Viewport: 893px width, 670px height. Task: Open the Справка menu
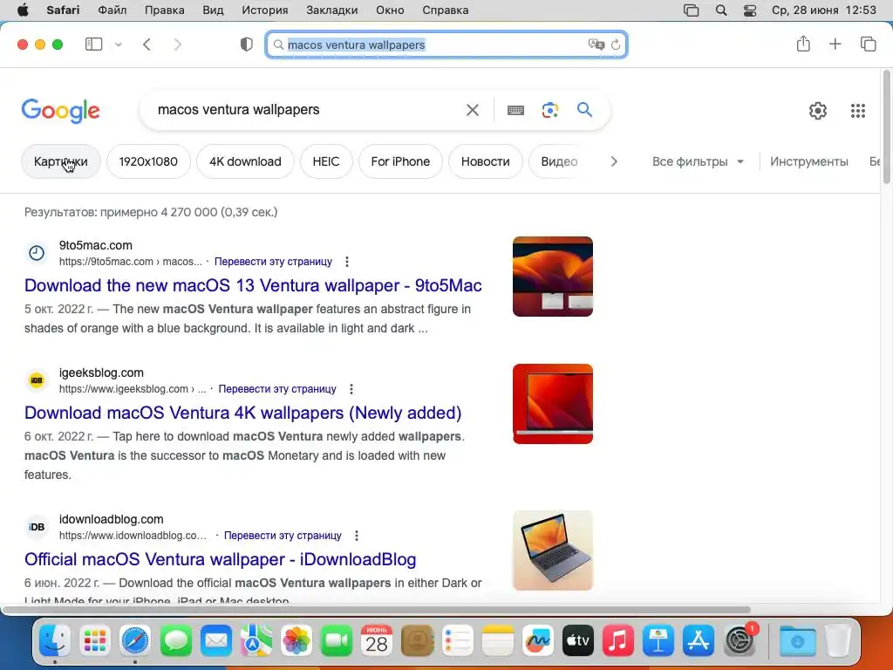446,10
